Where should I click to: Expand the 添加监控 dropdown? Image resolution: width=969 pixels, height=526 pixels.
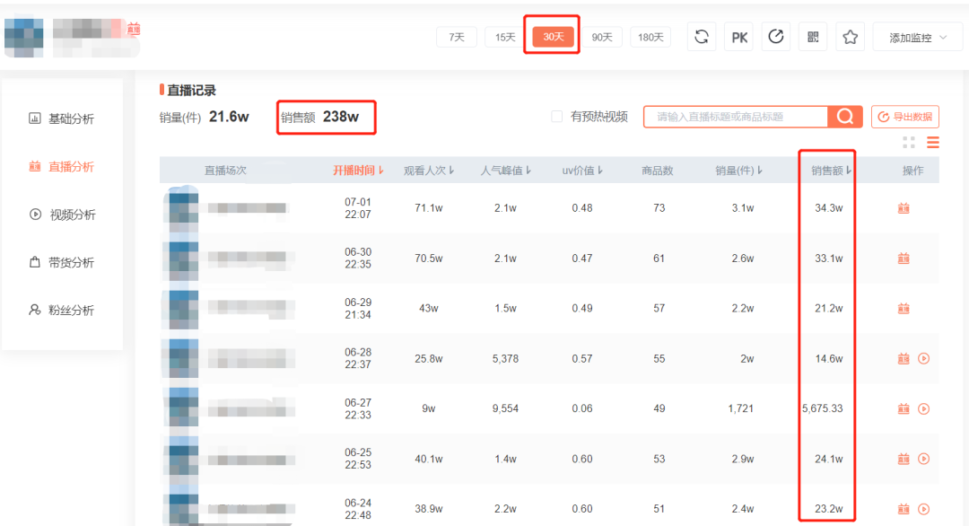(x=917, y=38)
